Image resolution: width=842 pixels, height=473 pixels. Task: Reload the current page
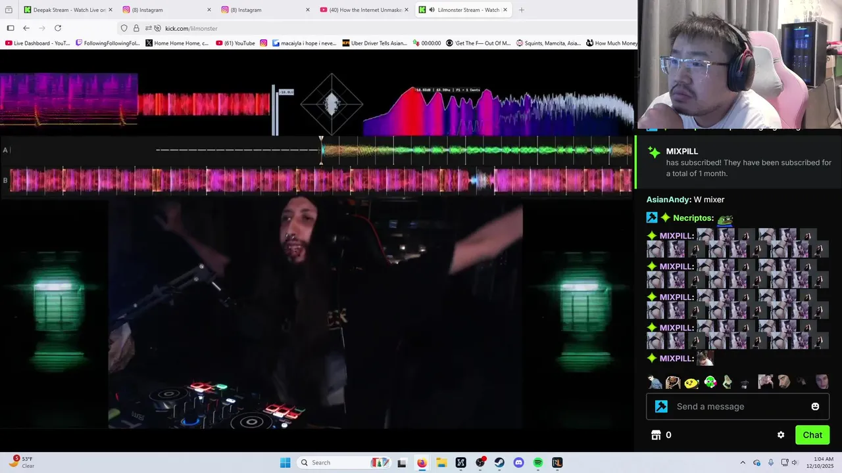58,28
